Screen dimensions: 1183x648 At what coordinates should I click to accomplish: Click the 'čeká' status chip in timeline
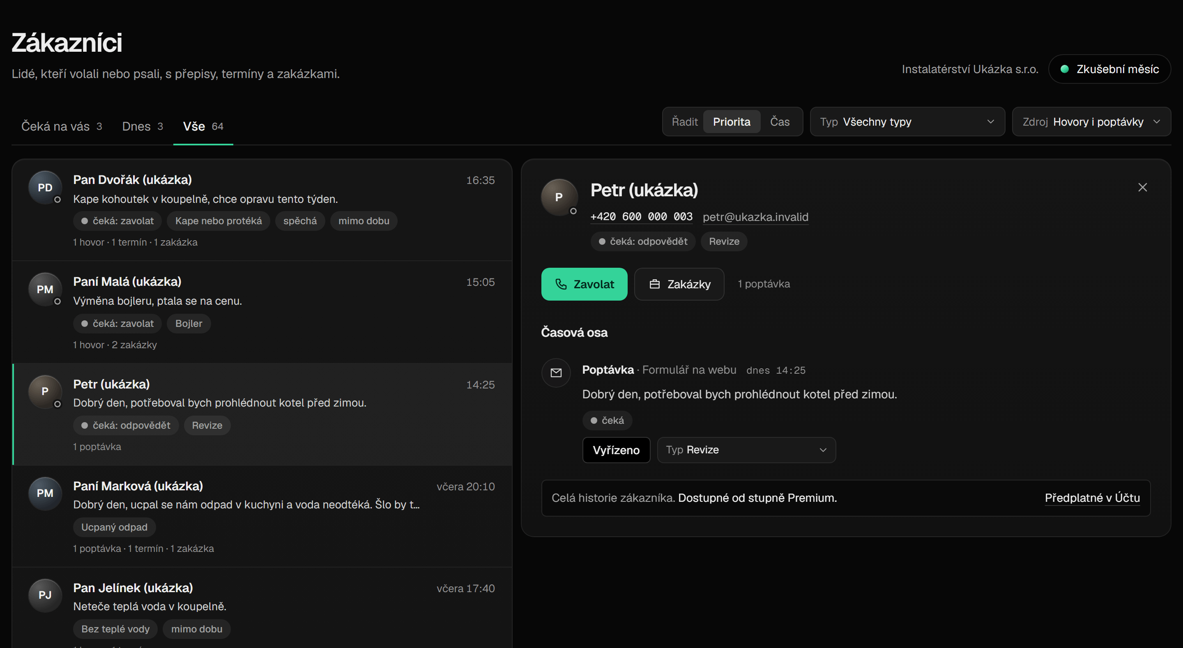[607, 420]
